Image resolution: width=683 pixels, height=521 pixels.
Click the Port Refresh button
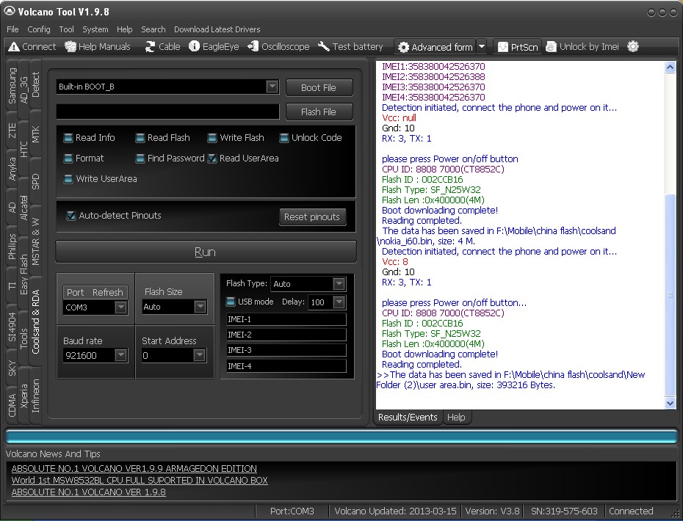[x=95, y=293]
